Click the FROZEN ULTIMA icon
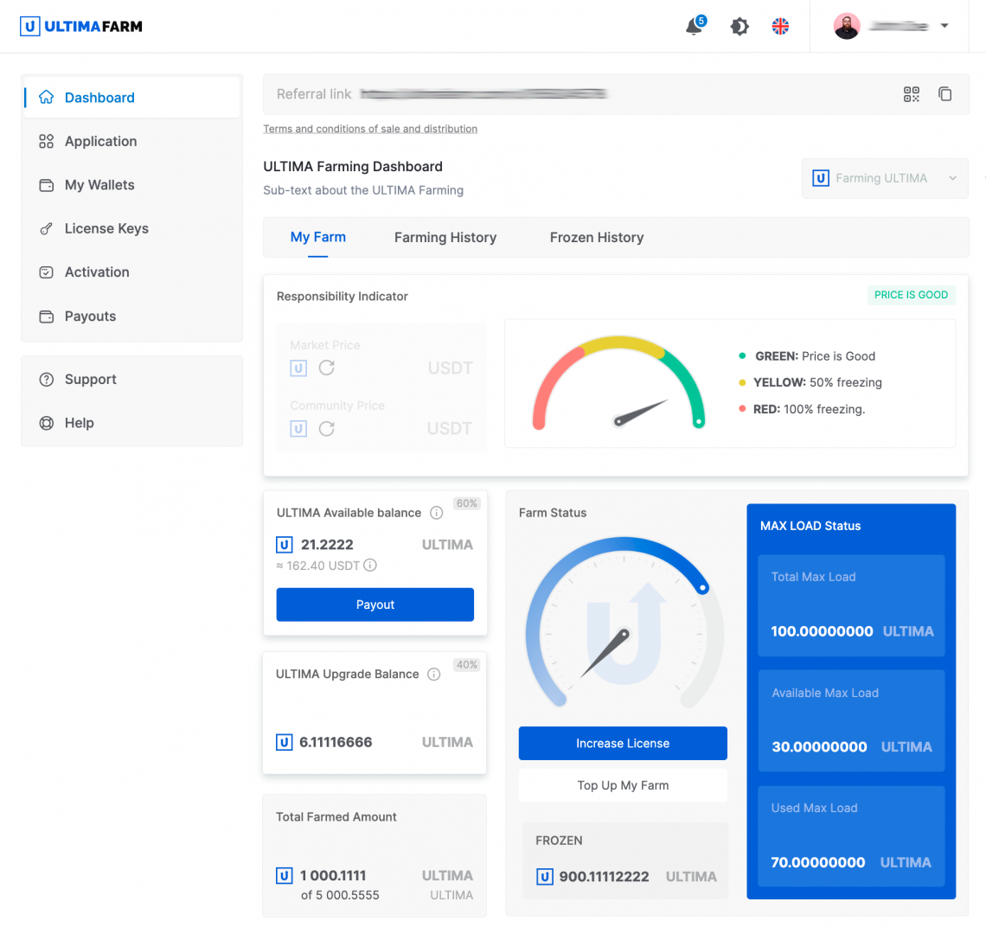The width and height of the screenshot is (986, 934). pyautogui.click(x=545, y=877)
